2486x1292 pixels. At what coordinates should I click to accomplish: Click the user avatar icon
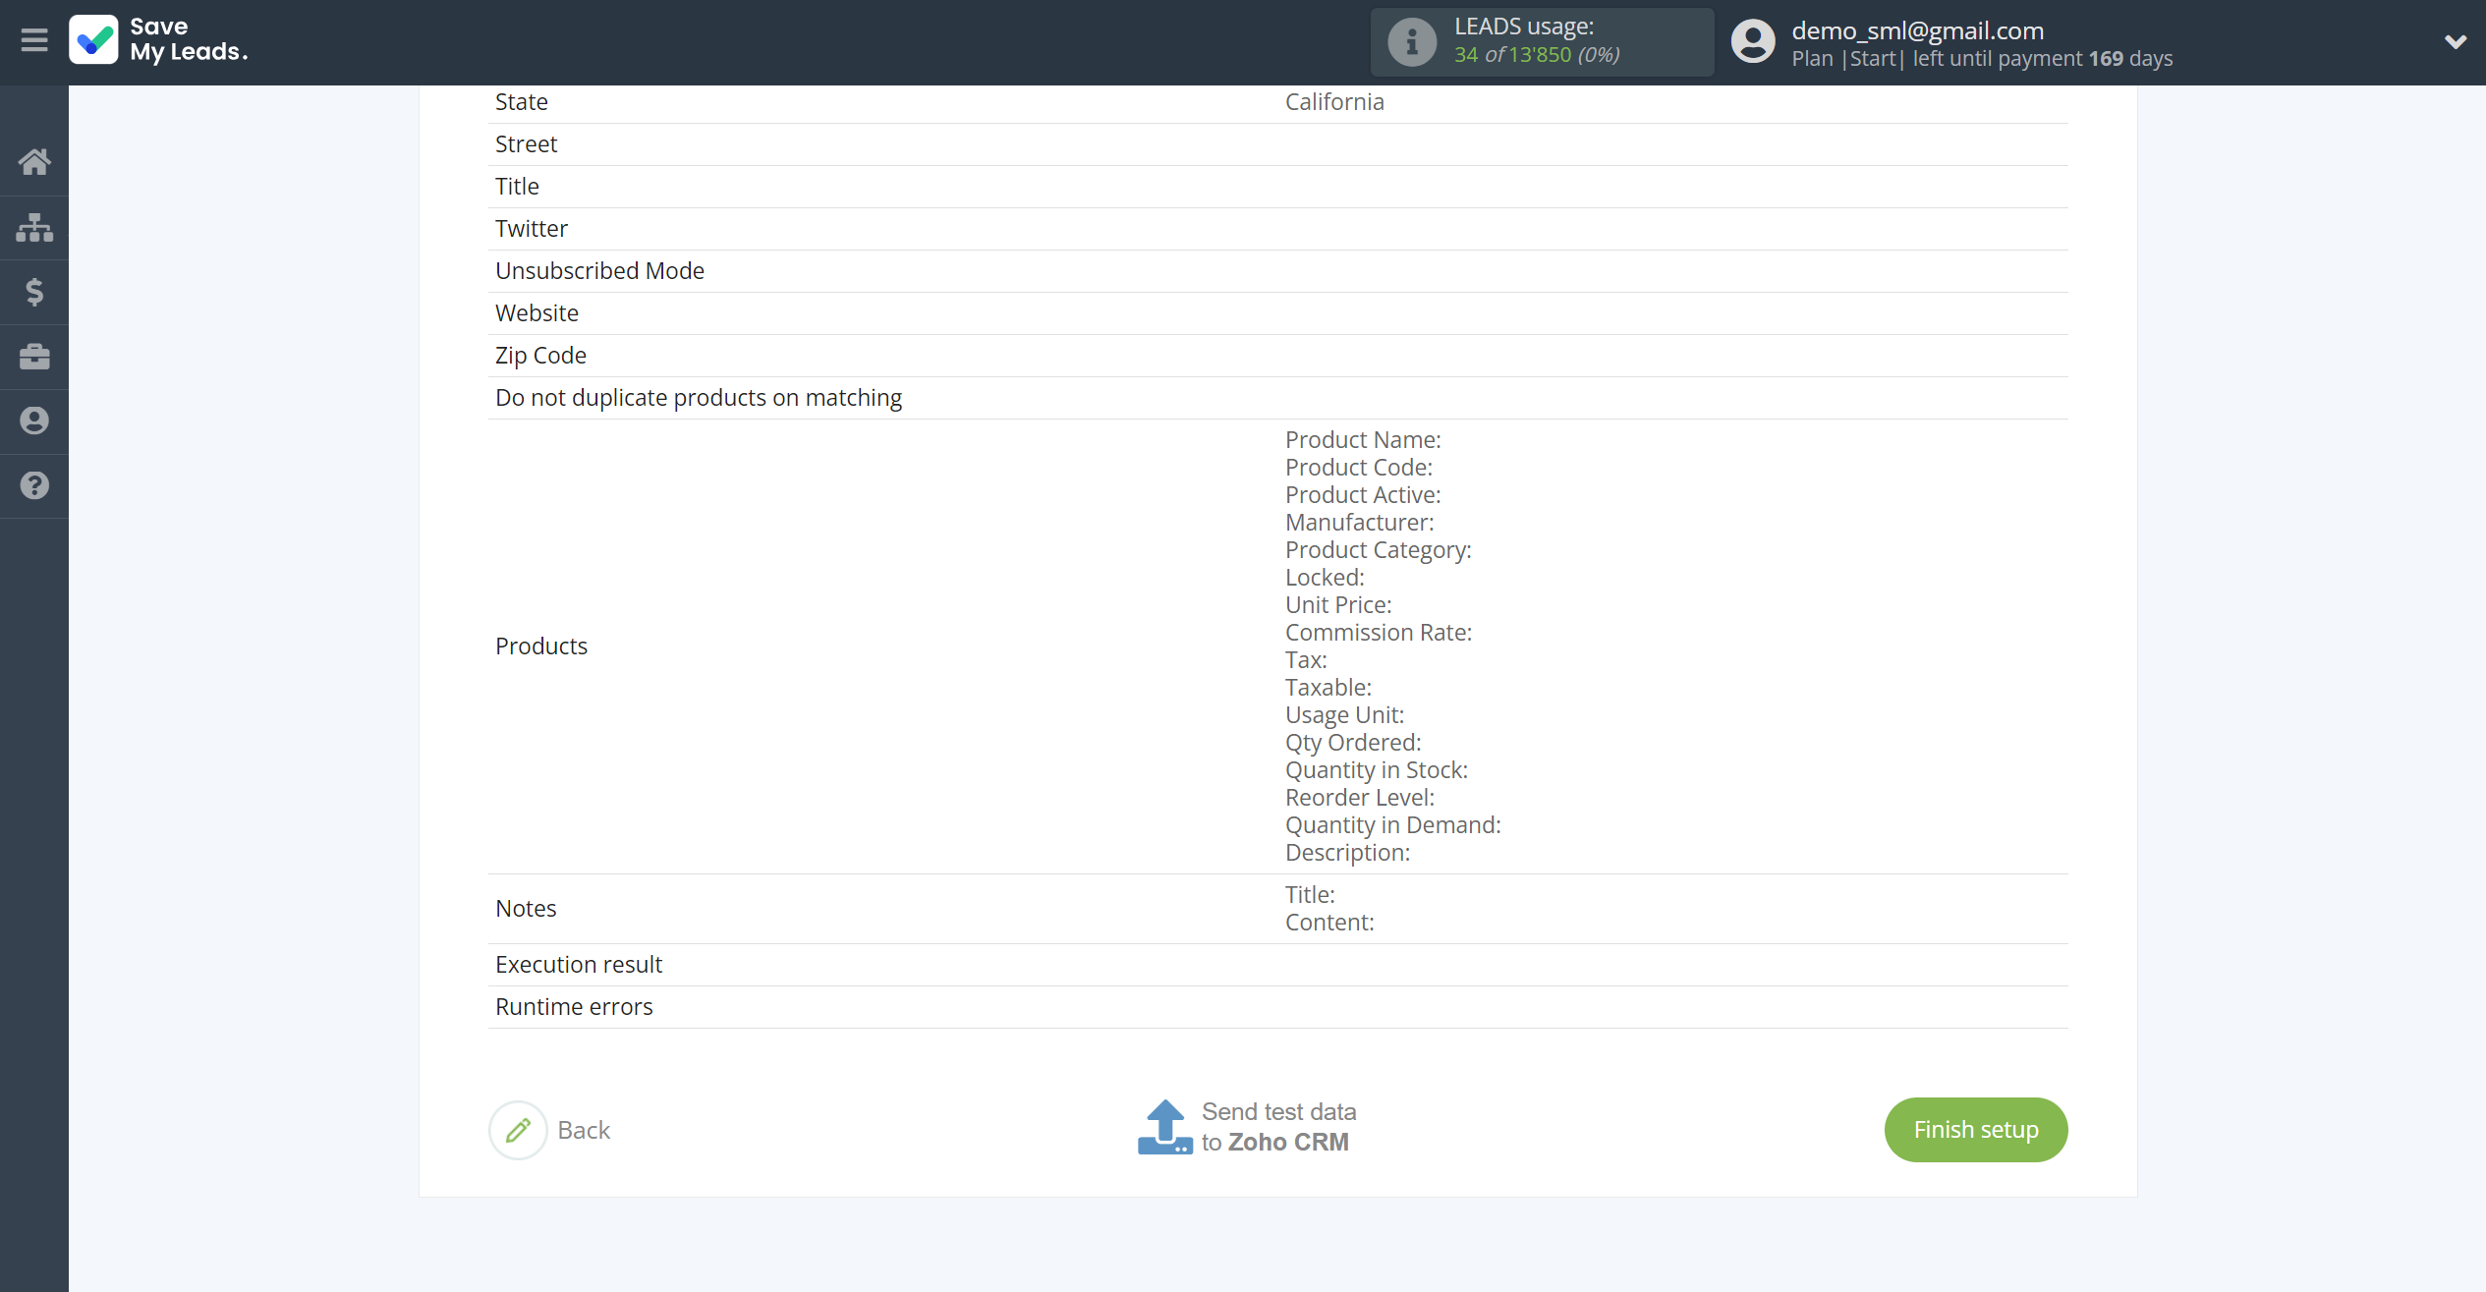[x=1753, y=41]
